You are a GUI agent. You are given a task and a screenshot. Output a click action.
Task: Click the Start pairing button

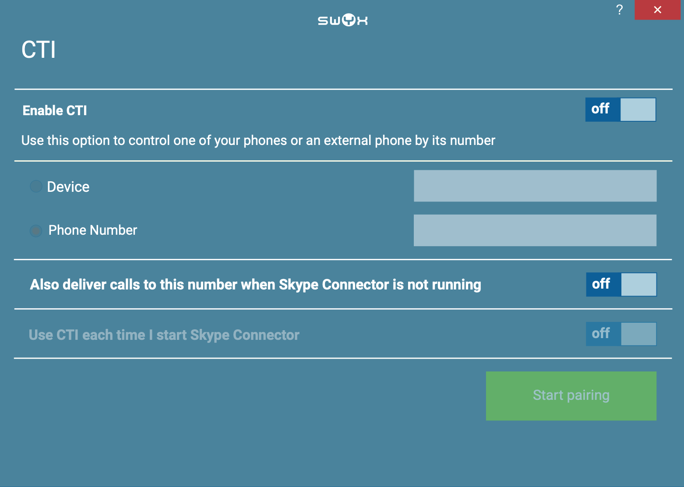point(571,396)
